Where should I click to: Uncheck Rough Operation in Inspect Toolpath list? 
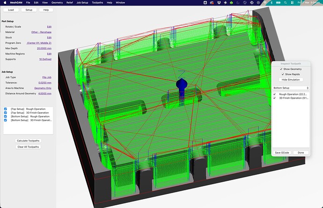pos(274,94)
